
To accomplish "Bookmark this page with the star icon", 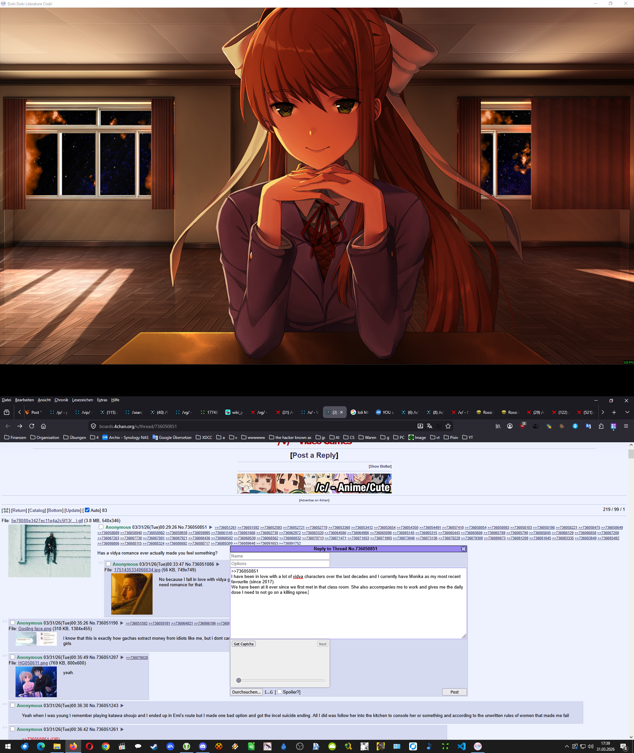I will [448, 426].
